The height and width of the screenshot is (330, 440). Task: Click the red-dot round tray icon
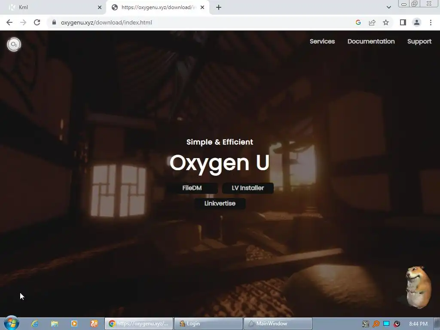pyautogui.click(x=397, y=324)
